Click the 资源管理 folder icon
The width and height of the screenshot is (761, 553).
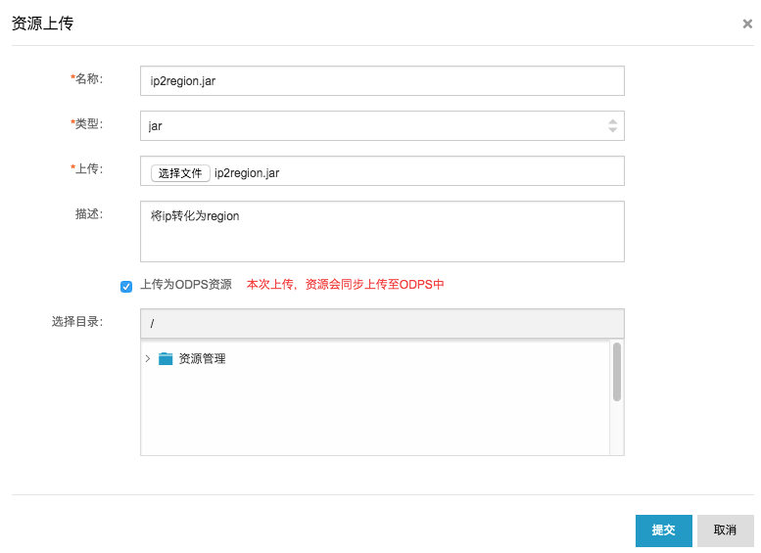click(x=166, y=358)
